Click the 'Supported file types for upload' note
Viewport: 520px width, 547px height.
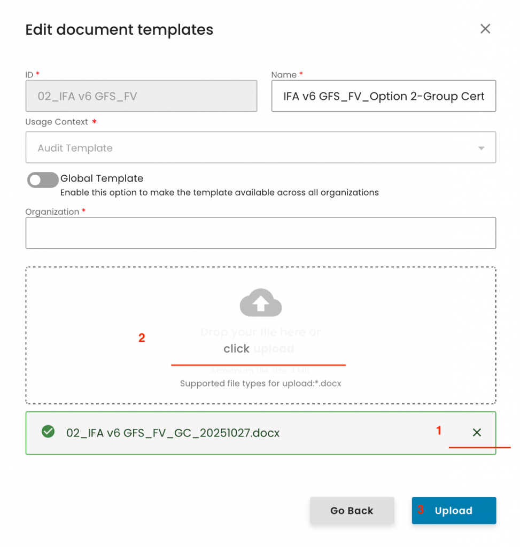260,383
